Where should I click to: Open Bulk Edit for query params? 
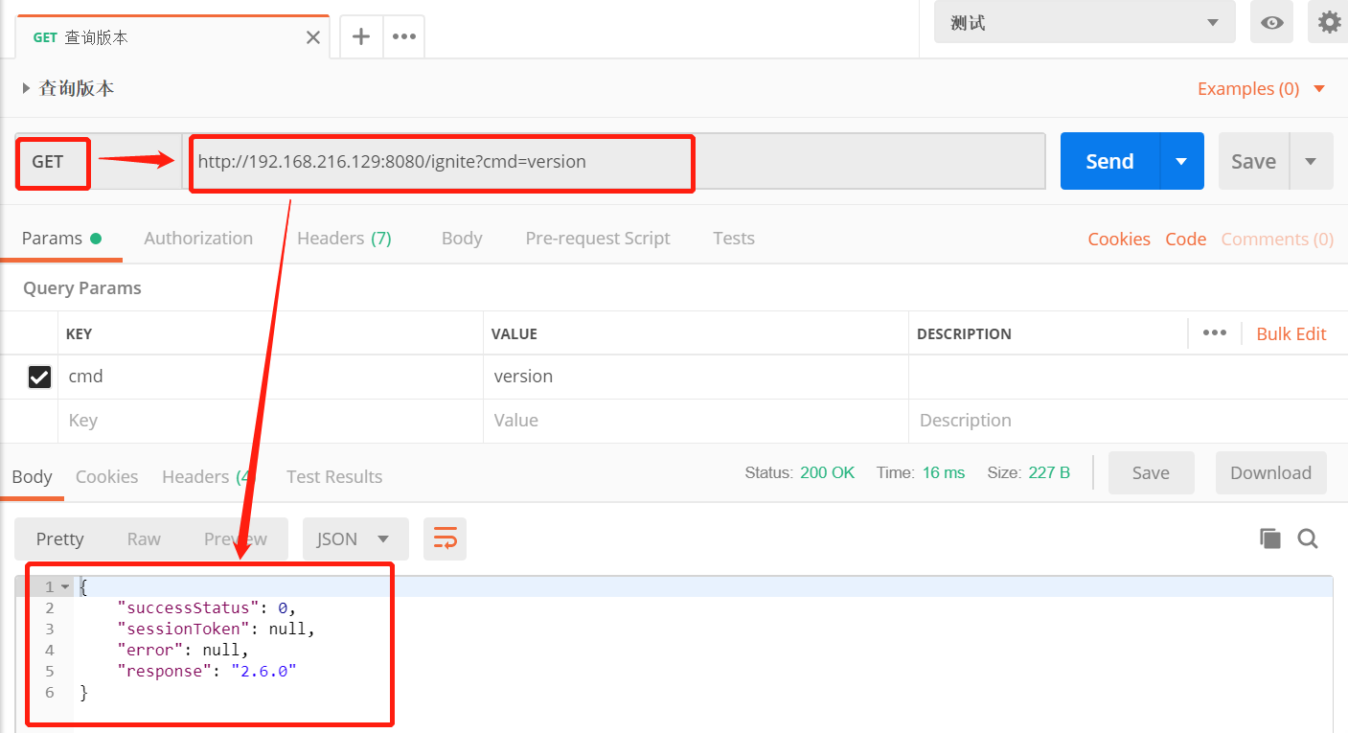click(1291, 333)
